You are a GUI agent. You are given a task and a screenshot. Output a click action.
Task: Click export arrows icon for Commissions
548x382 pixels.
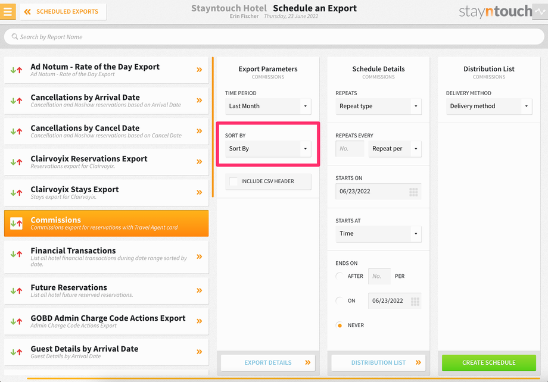pyautogui.click(x=16, y=223)
